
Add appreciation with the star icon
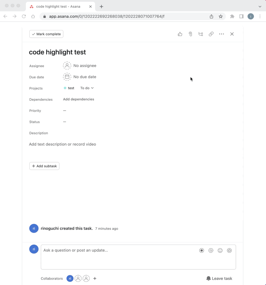(x=229, y=250)
